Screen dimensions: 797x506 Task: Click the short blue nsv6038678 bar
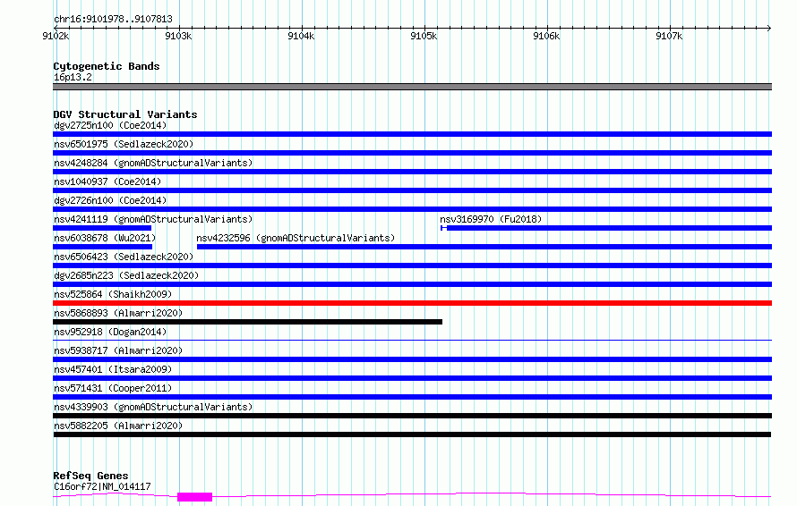pyautogui.click(x=103, y=247)
